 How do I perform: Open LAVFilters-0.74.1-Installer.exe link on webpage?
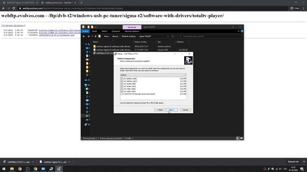coord(57,35)
